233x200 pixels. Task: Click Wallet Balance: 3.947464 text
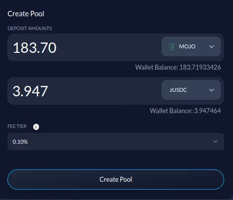pyautogui.click(x=185, y=111)
